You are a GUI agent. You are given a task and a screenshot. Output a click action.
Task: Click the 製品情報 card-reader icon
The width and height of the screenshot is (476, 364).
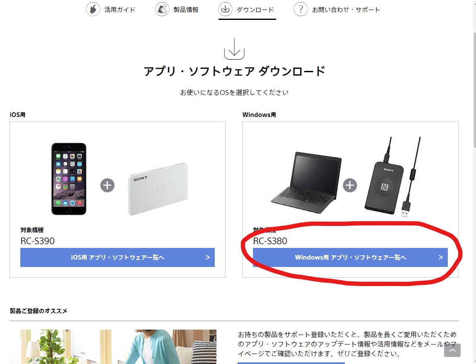[x=163, y=9]
